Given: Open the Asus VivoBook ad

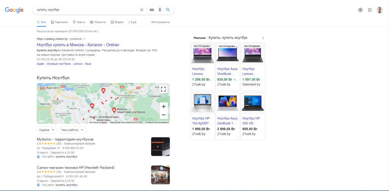Looking at the screenshot, I should [x=228, y=66].
